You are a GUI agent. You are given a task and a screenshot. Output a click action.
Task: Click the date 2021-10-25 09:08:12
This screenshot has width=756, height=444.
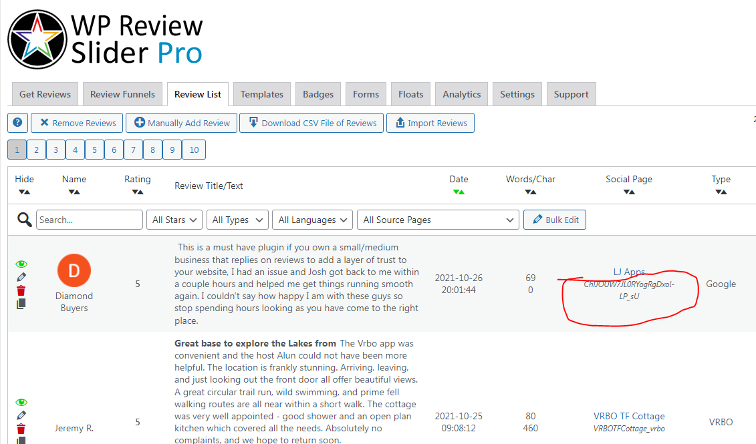458,423
